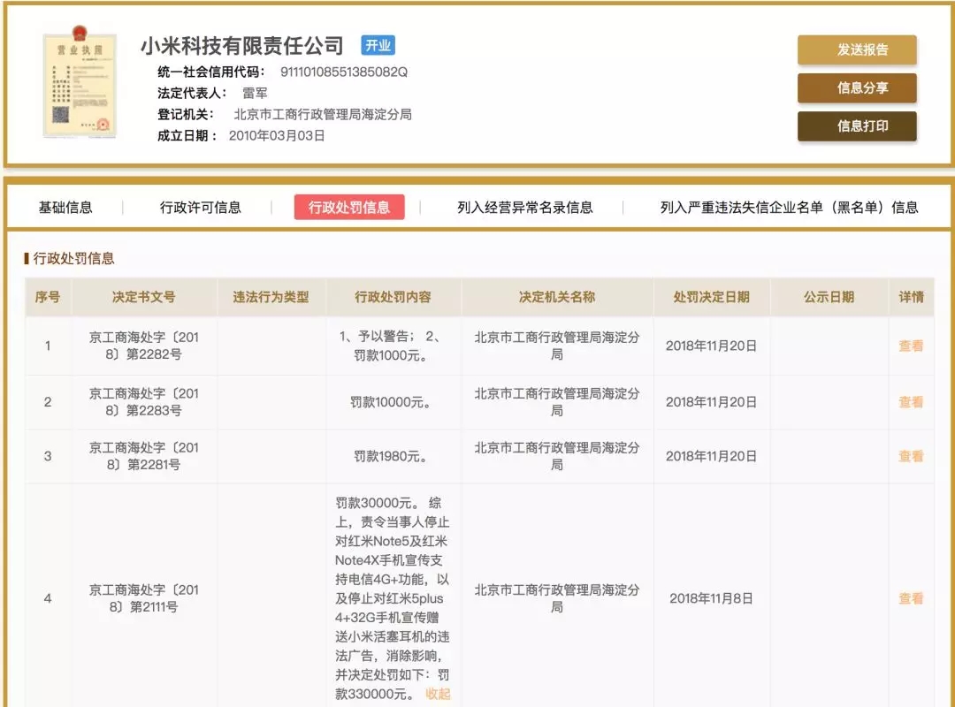Click penalty text 罚款10000元
This screenshot has width=955, height=707.
tap(391, 402)
